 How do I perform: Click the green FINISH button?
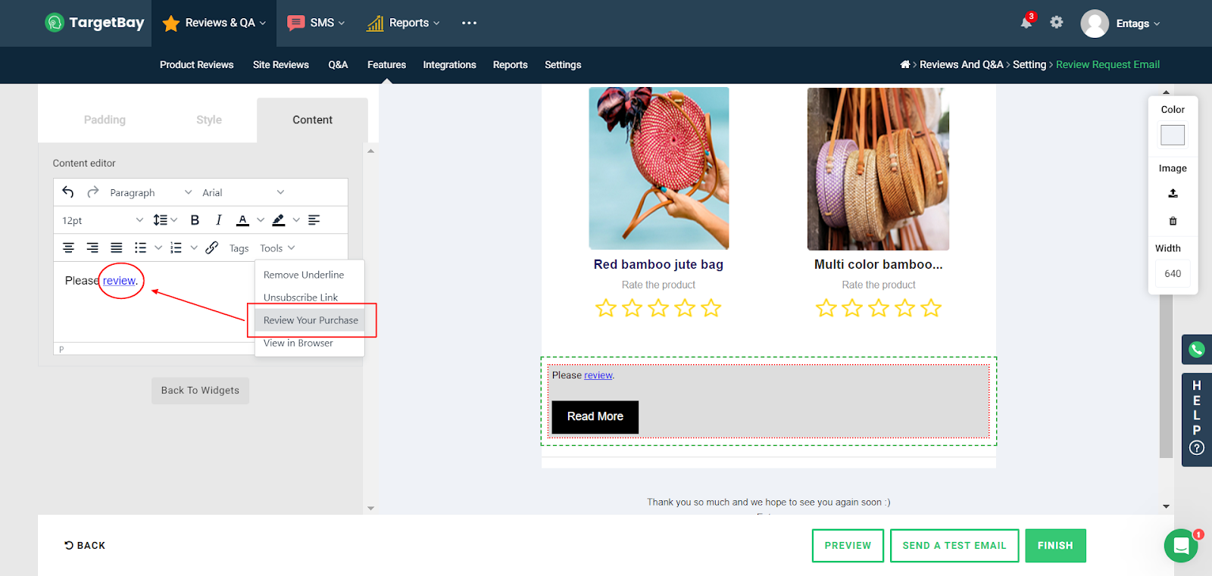pyautogui.click(x=1055, y=546)
